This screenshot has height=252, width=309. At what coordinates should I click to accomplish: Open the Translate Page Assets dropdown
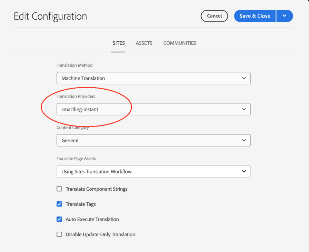click(x=153, y=171)
